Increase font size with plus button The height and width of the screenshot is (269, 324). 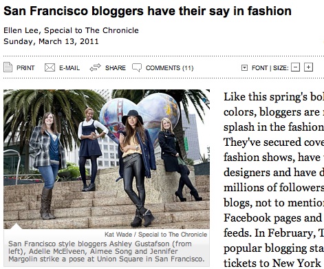[308, 67]
